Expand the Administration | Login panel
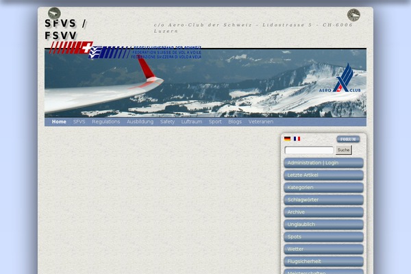The image size is (411, 274). pos(323,163)
